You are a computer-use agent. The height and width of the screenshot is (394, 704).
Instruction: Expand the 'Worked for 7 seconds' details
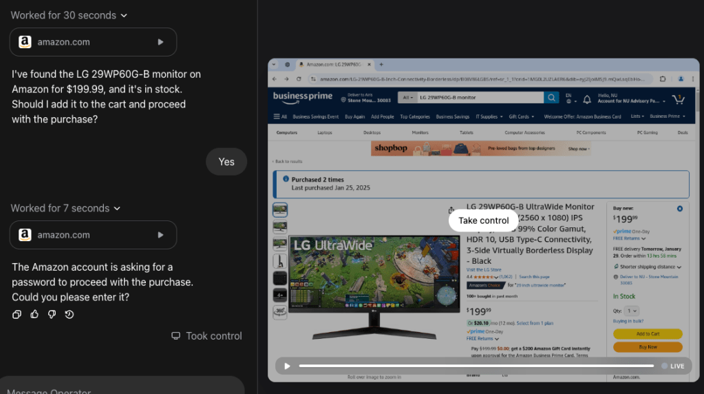point(65,208)
